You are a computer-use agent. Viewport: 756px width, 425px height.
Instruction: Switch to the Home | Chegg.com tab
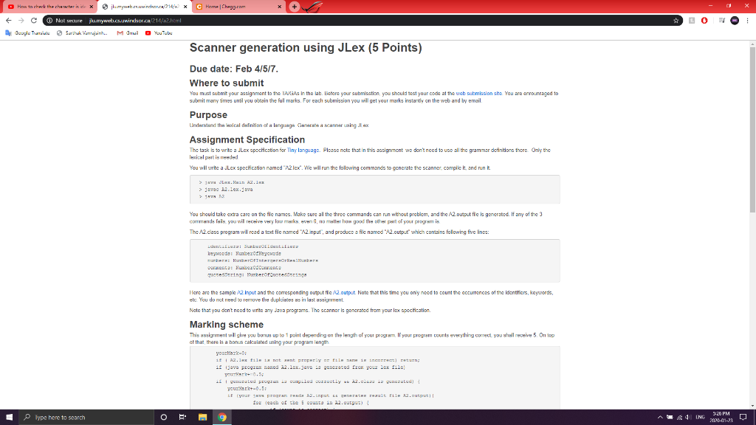tap(238, 7)
